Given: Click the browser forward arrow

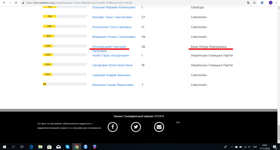Looking at the screenshot, I should click(x=10, y=3).
